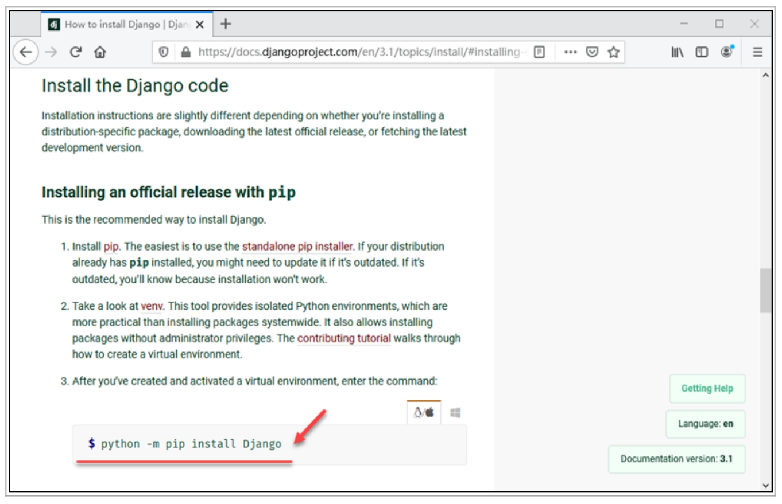
Task: Follow the standalone pip installer link
Action: pyautogui.click(x=297, y=247)
